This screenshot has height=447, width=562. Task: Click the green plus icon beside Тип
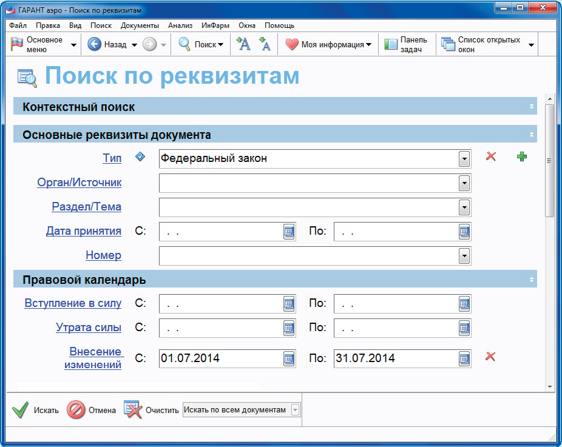[x=521, y=157]
